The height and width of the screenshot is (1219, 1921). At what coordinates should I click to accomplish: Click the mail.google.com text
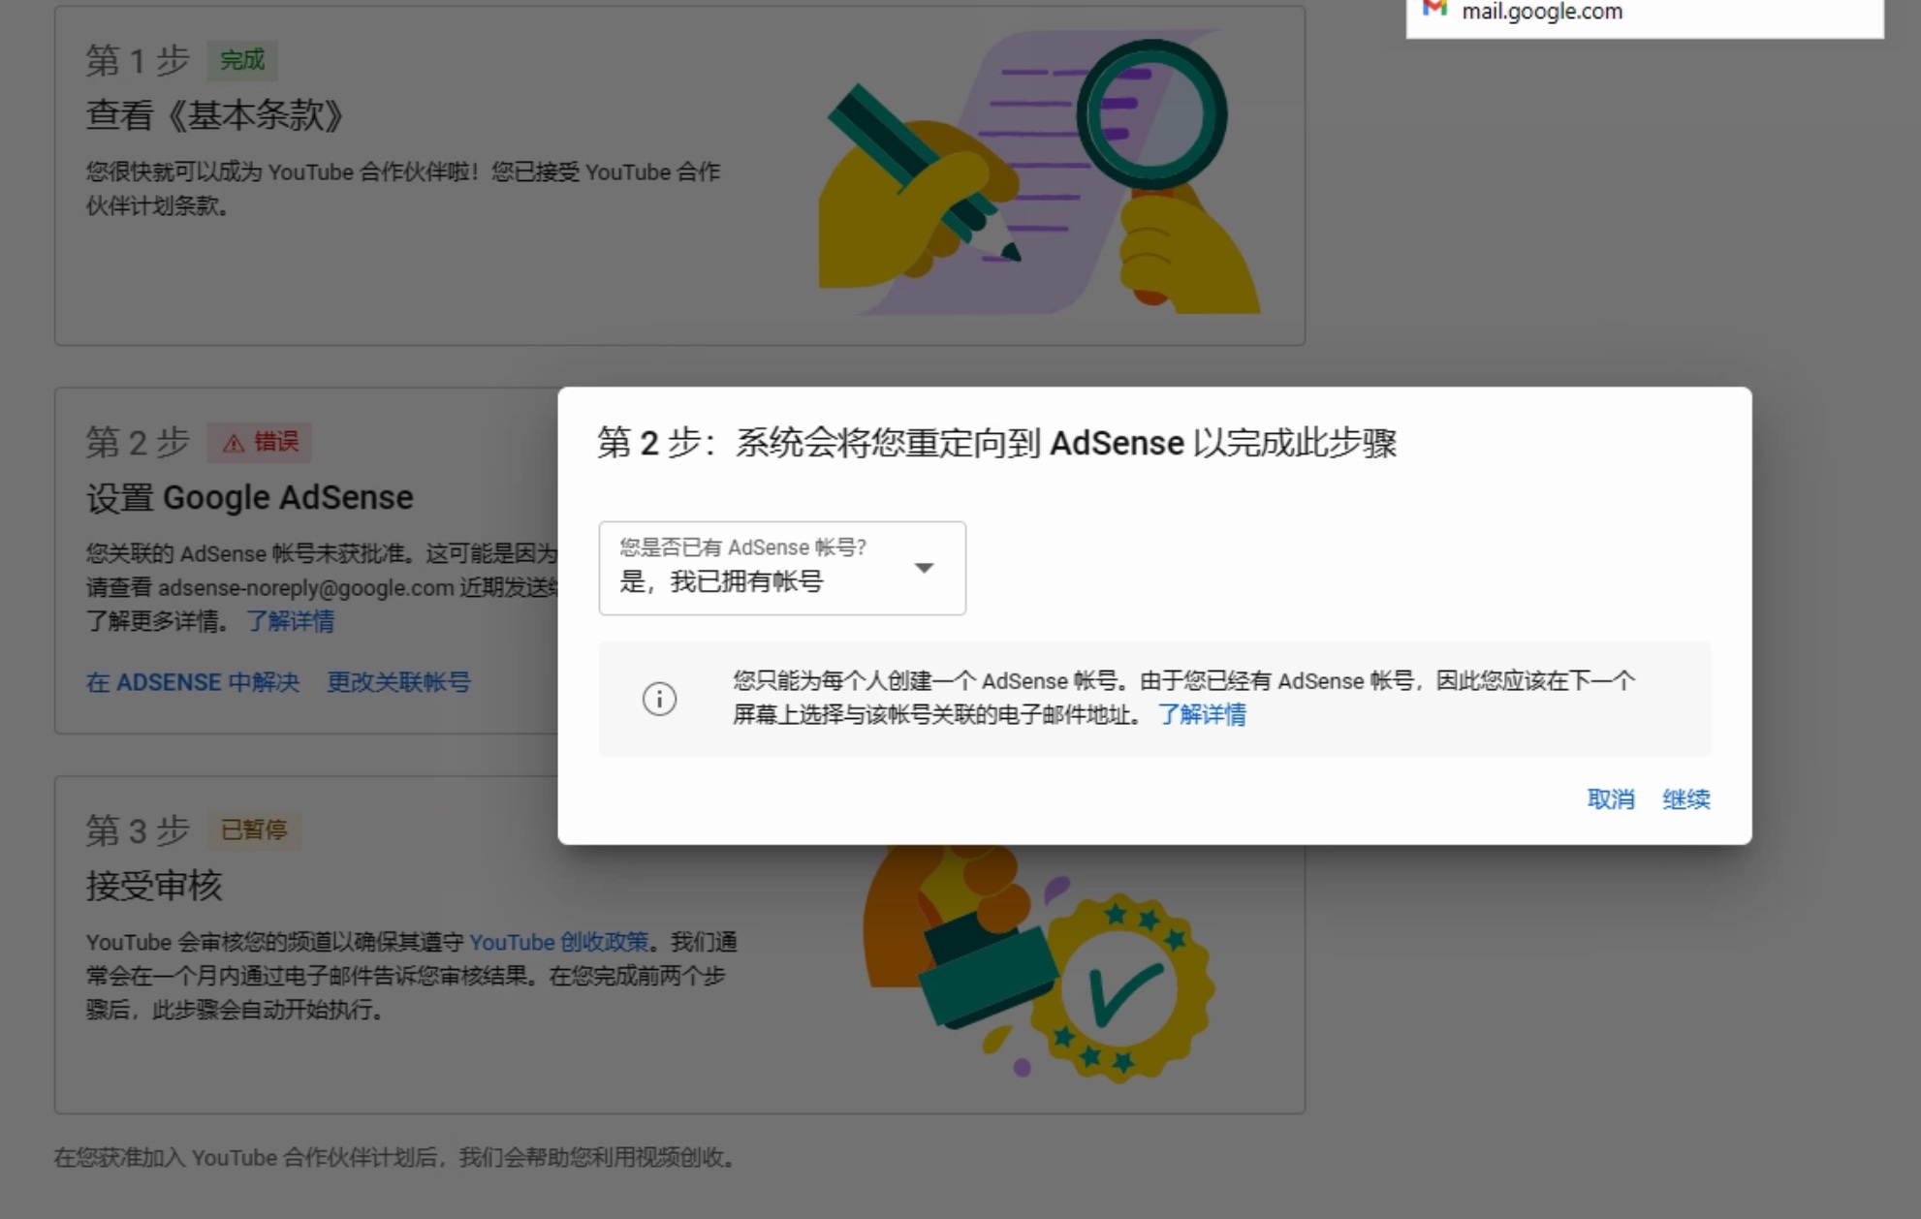coord(1542,12)
